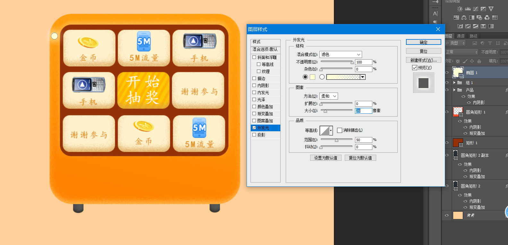The width and height of the screenshot is (508, 245).
Task: Add an Invert adjustment layer
Action: (x=460, y=26)
